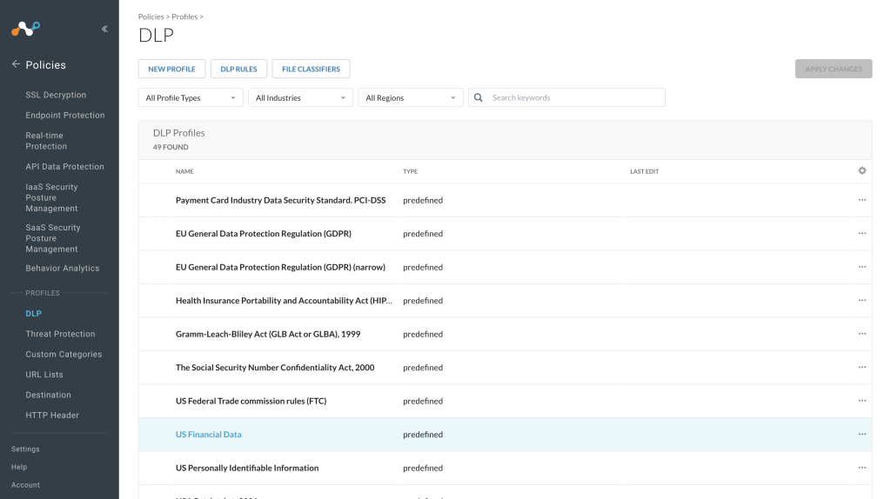
Task: Open the All Profile Types dropdown
Action: coord(191,97)
